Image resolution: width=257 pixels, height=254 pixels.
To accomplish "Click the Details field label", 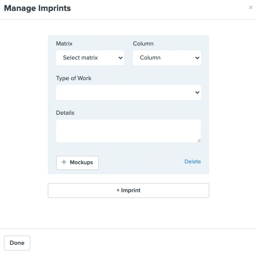I will (65, 113).
